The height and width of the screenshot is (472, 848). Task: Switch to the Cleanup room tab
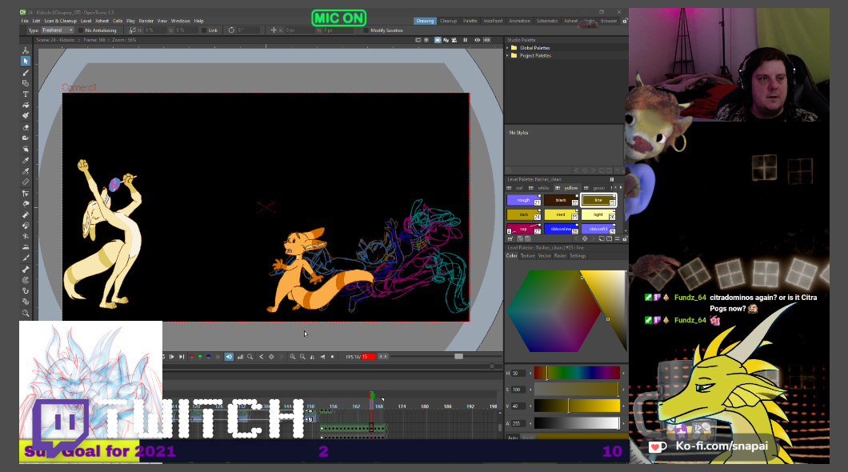tap(448, 21)
